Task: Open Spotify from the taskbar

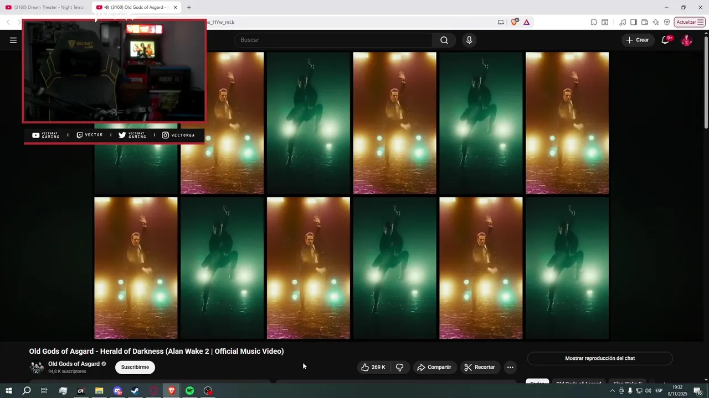Action: pos(189,391)
